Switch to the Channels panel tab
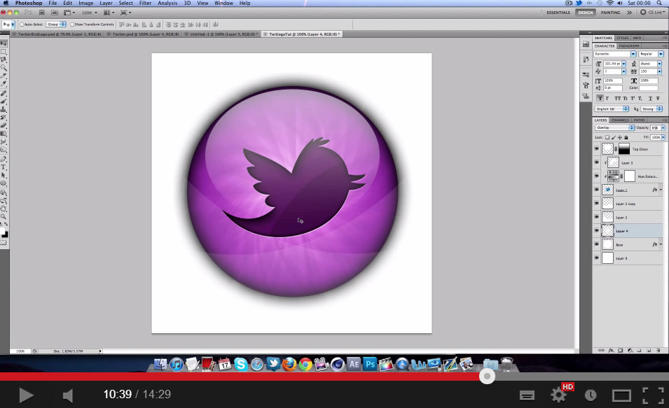669x408 pixels. click(x=620, y=120)
